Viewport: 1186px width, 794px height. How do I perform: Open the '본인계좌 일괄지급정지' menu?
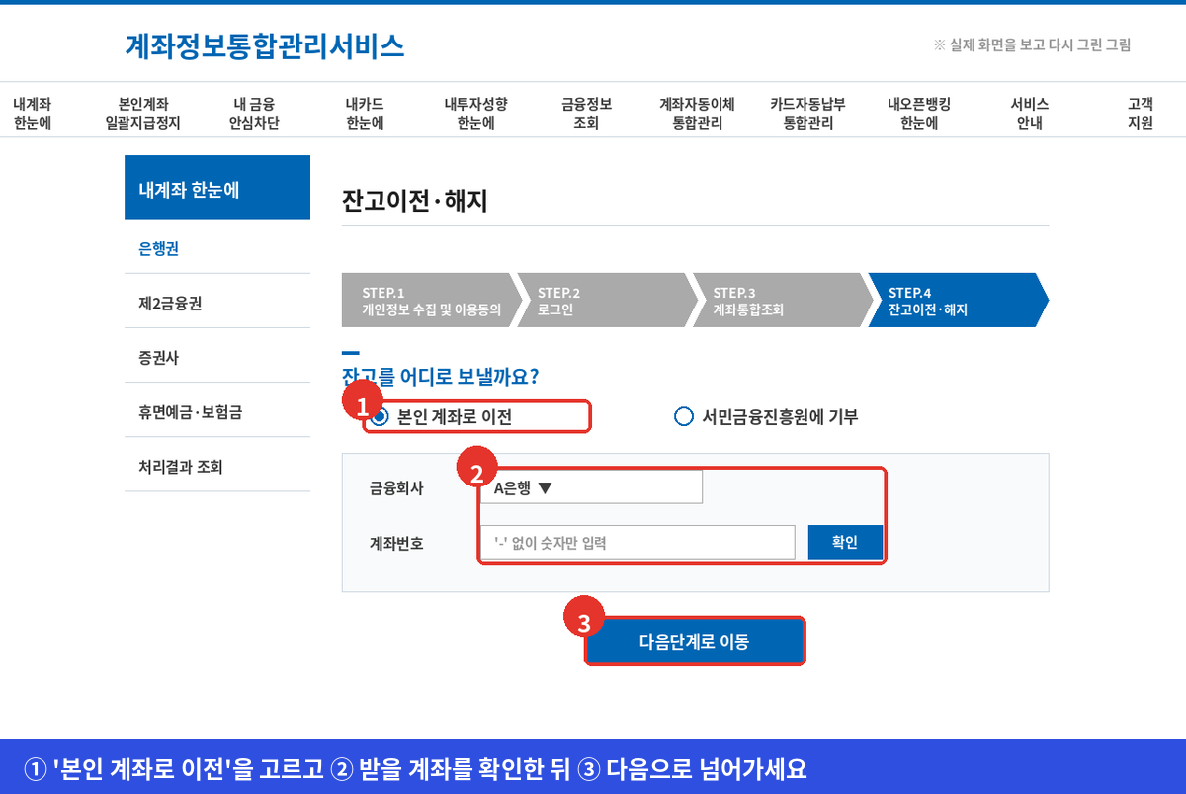pyautogui.click(x=143, y=114)
